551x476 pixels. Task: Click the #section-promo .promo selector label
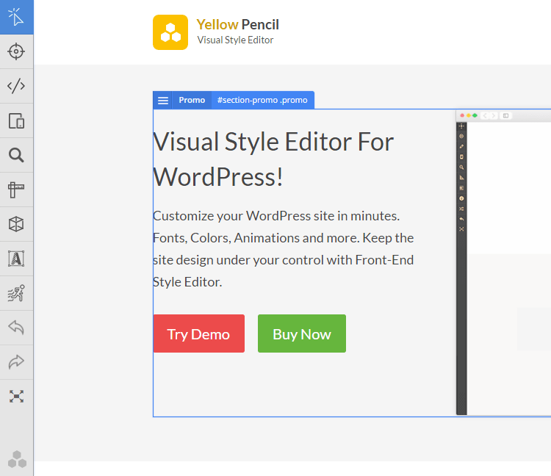pos(262,101)
